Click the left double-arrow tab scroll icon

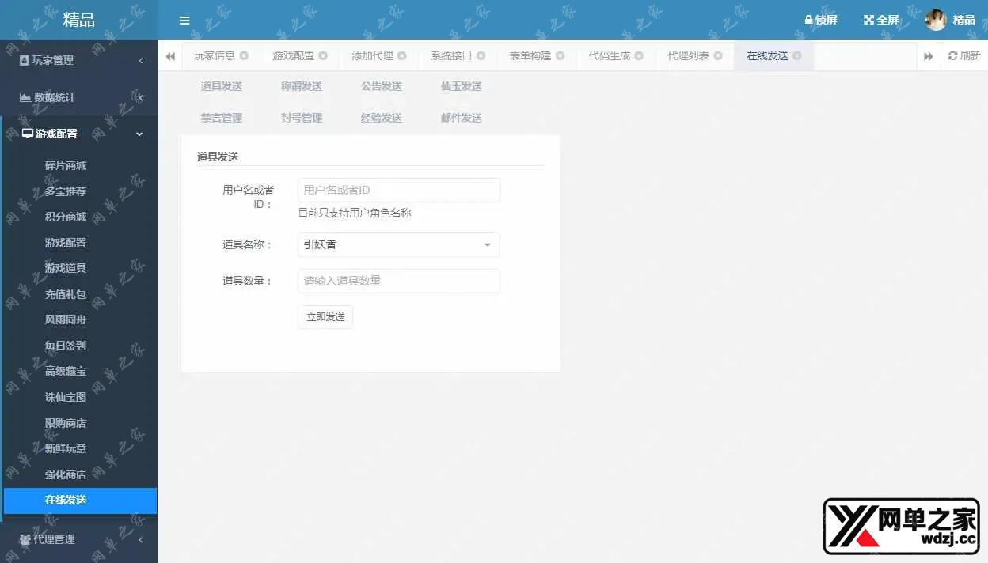coord(170,55)
